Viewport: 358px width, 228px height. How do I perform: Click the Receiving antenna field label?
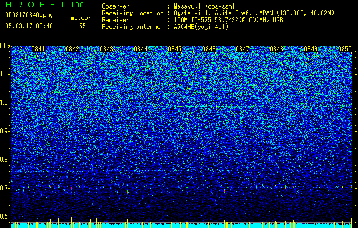coord(131,27)
